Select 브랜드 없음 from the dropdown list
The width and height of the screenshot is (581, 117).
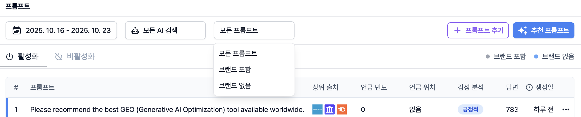pos(235,86)
